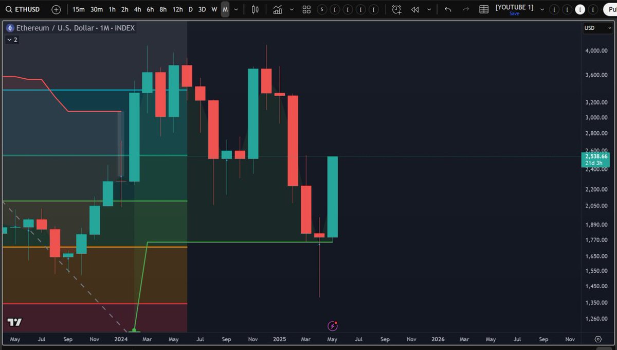Click the 1,770.00 price axis label
The height and width of the screenshot is (350, 617).
(x=596, y=240)
